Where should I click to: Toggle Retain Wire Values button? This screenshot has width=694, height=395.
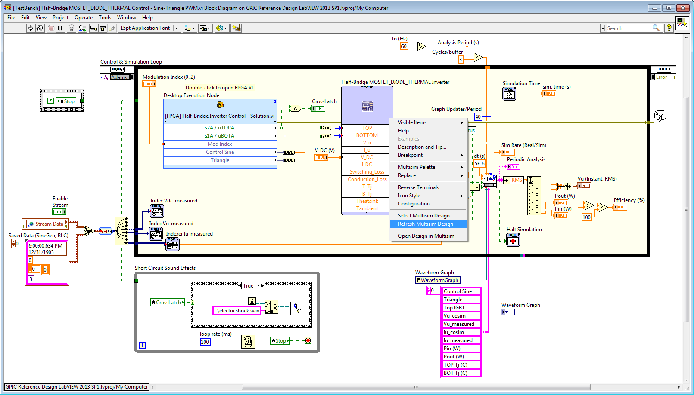pos(82,28)
